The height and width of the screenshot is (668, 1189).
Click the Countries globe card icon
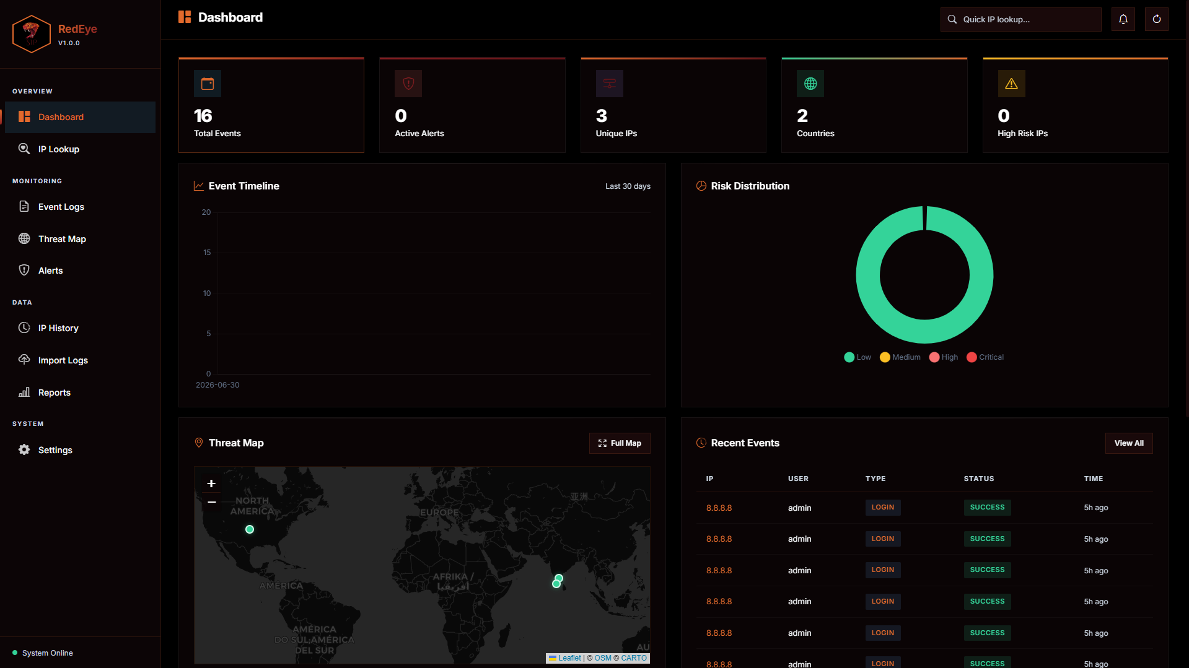tap(810, 84)
